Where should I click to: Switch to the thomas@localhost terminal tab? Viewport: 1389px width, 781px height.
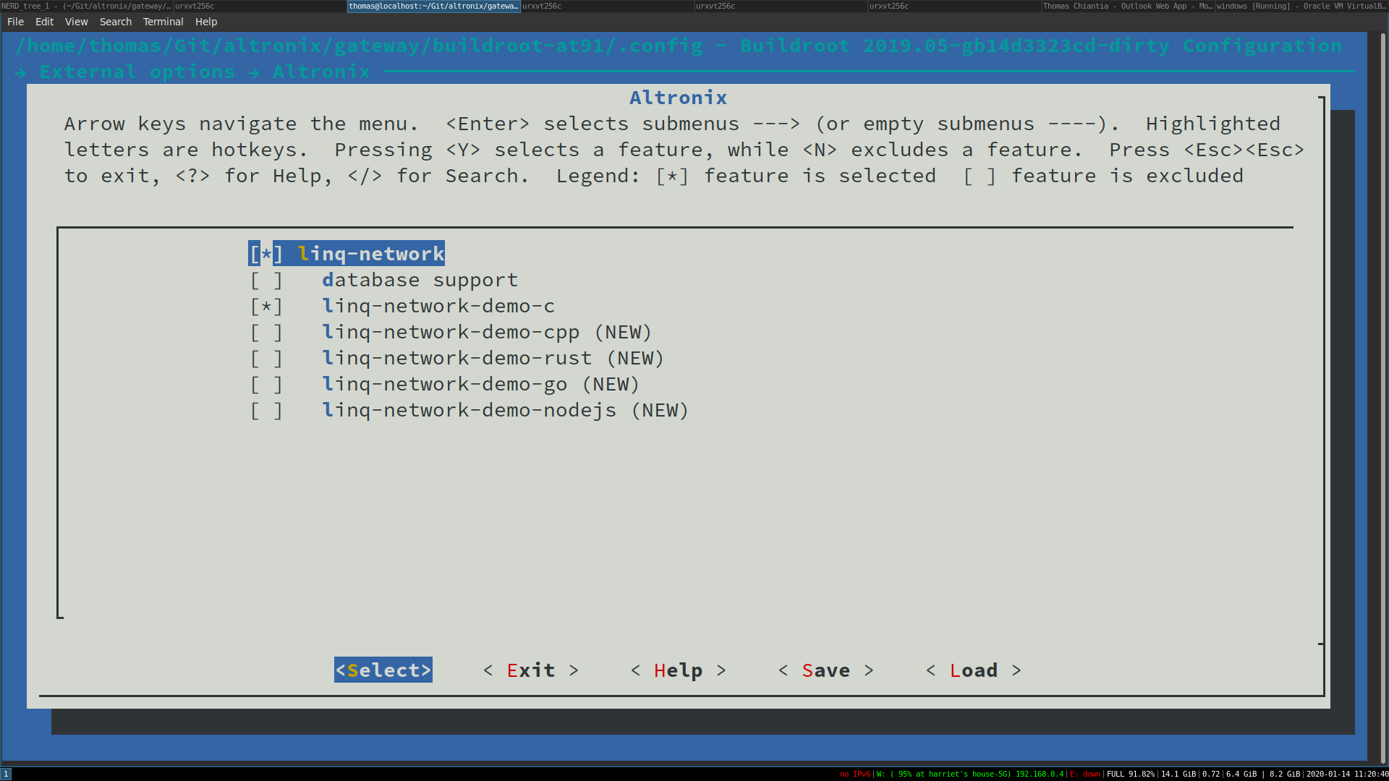[434, 6]
